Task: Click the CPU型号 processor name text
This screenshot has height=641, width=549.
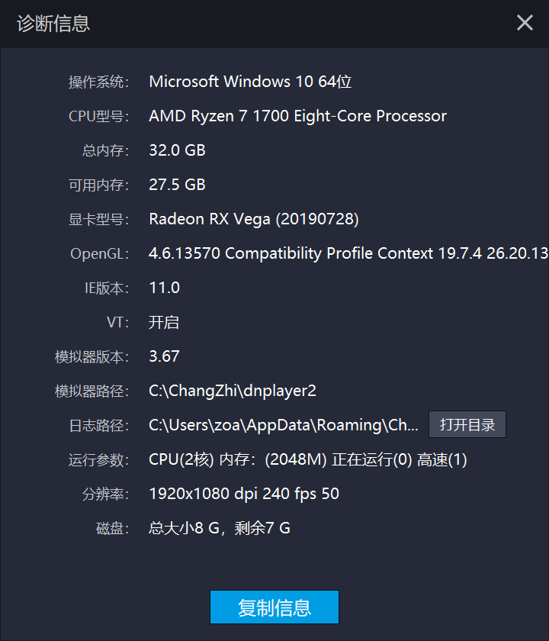Action: coord(297,116)
